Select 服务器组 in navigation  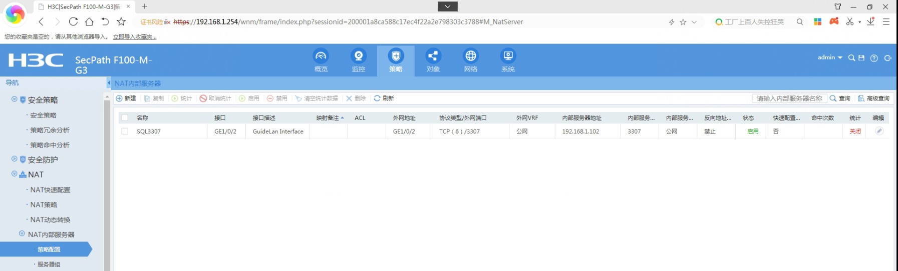click(49, 264)
